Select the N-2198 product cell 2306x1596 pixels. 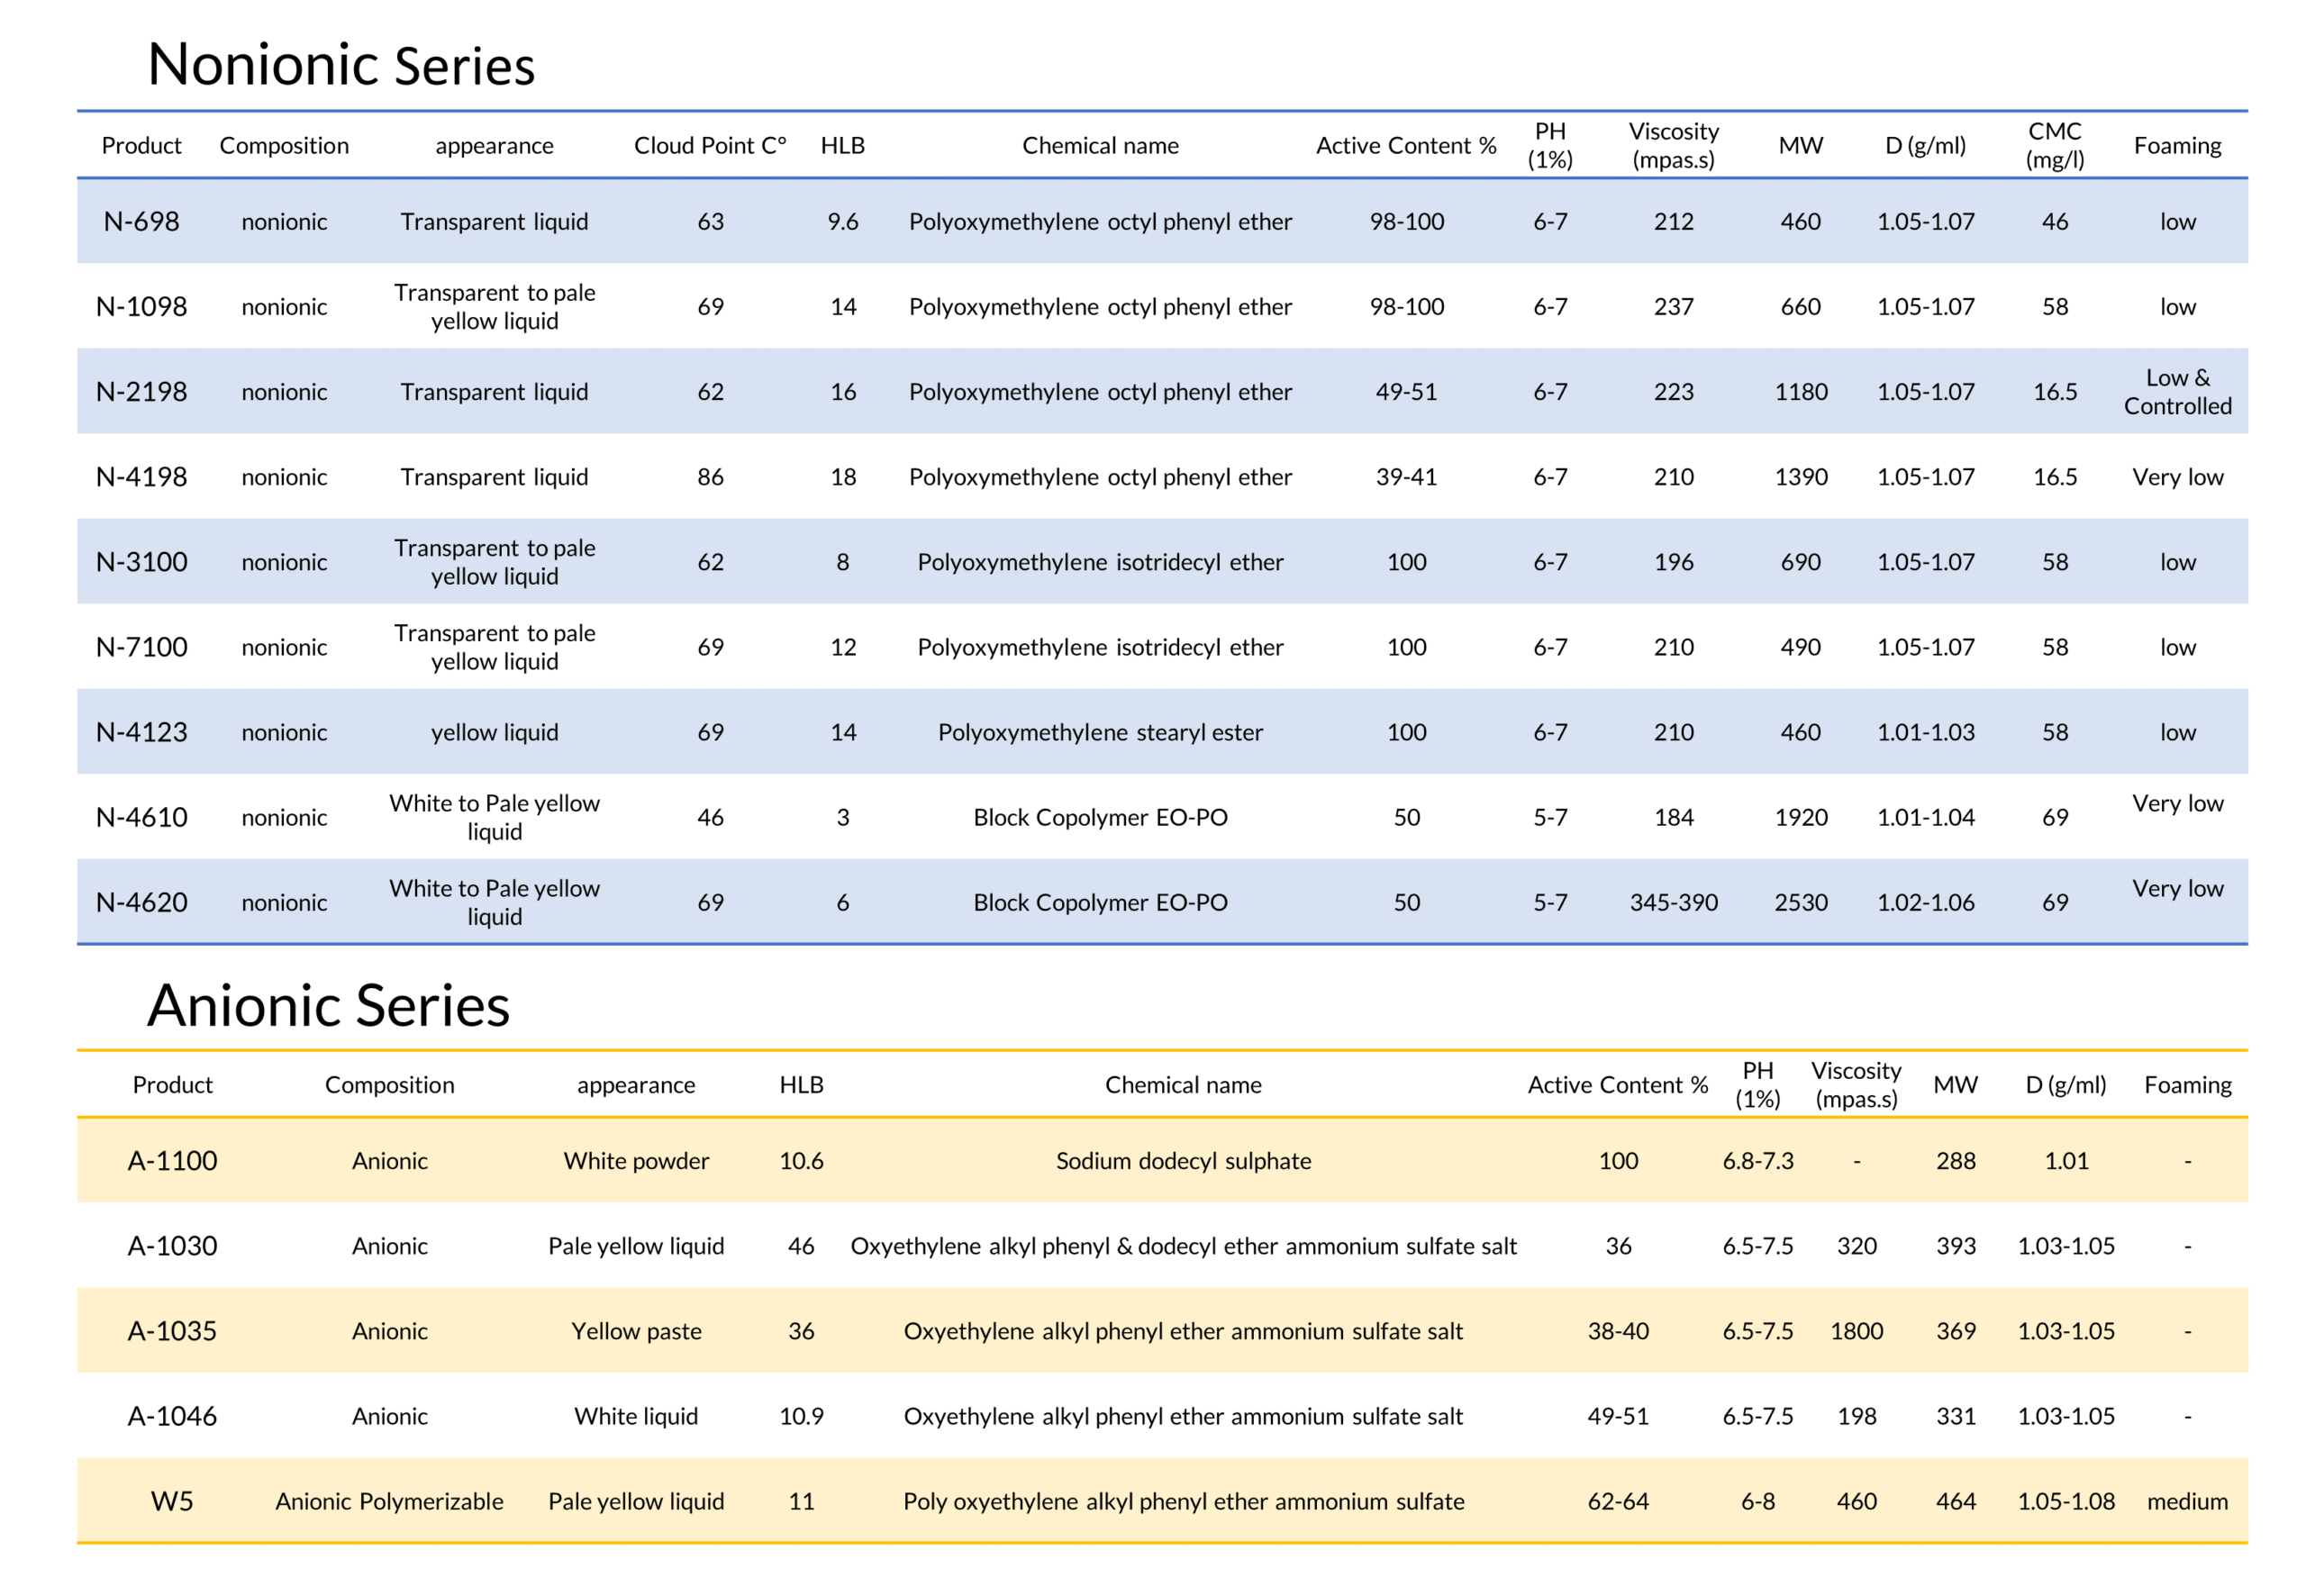(141, 392)
